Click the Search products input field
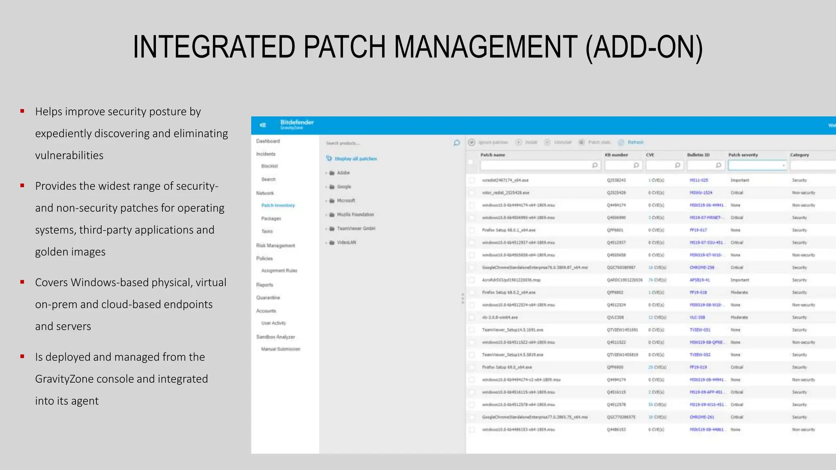 pos(388,143)
